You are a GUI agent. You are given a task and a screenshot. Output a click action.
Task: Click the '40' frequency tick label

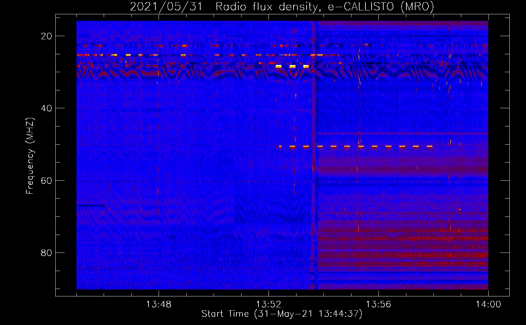(46, 108)
